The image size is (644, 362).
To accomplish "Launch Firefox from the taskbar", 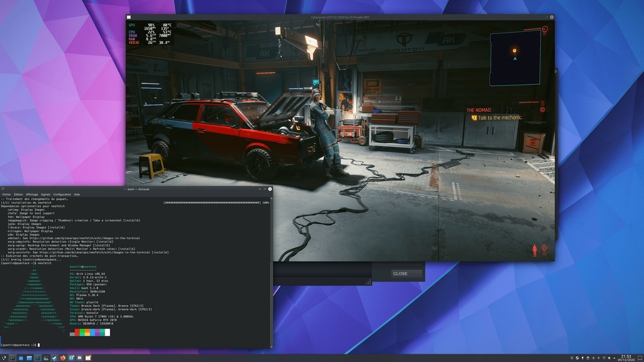I will point(63,357).
